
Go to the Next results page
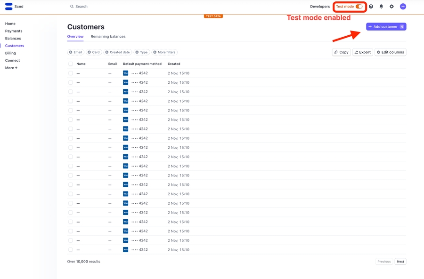click(400, 262)
